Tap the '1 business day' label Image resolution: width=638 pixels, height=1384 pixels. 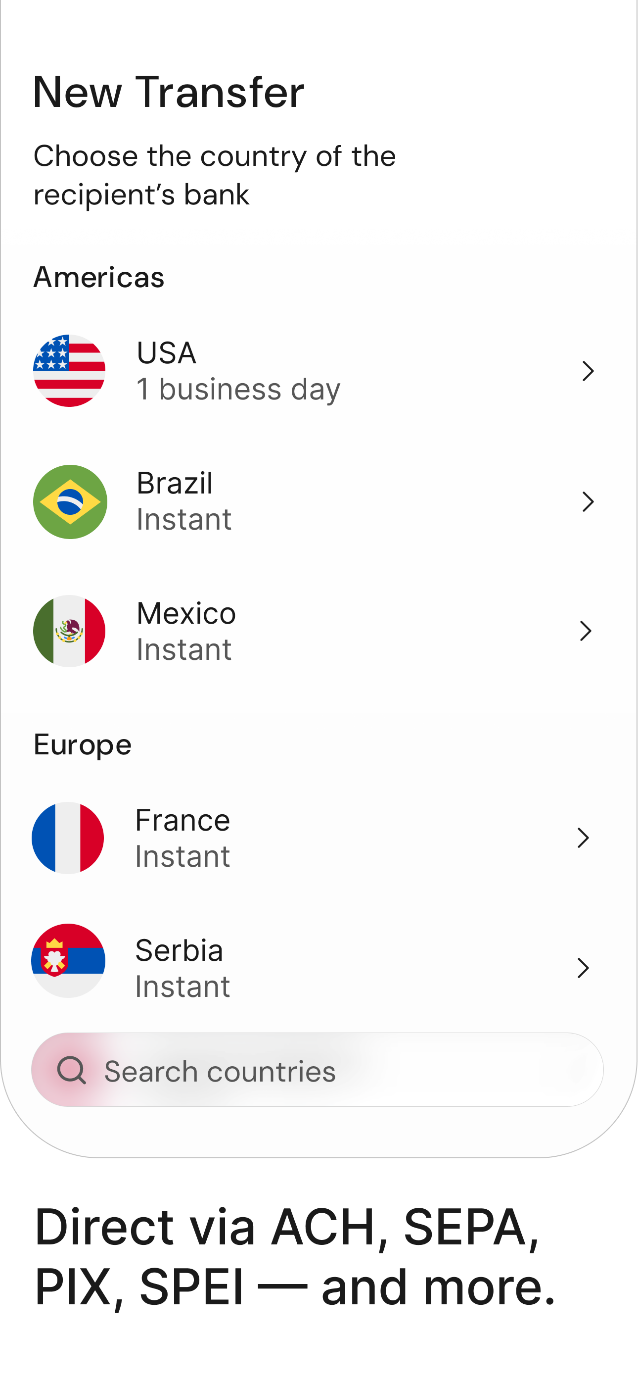(x=238, y=390)
